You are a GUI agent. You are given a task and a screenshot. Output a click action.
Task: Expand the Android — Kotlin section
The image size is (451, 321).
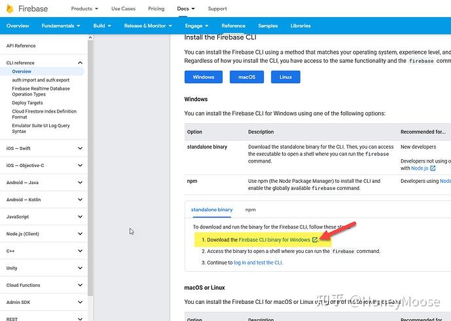pyautogui.click(x=80, y=200)
